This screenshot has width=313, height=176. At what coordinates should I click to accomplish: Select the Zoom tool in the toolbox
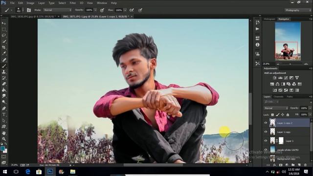(x=4, y=139)
